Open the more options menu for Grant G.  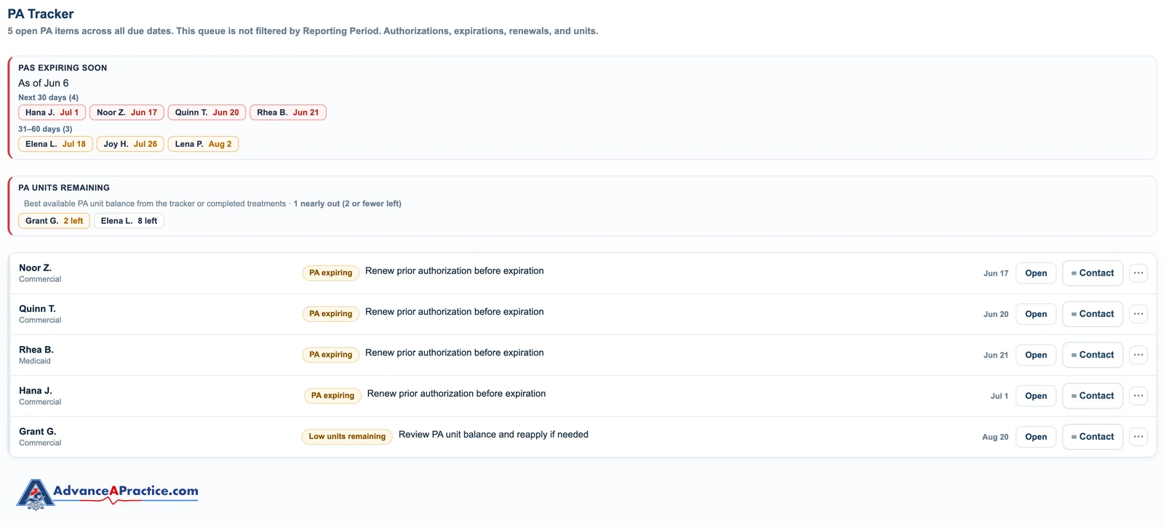pyautogui.click(x=1139, y=437)
